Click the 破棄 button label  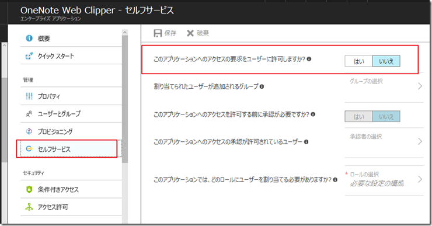click(203, 33)
